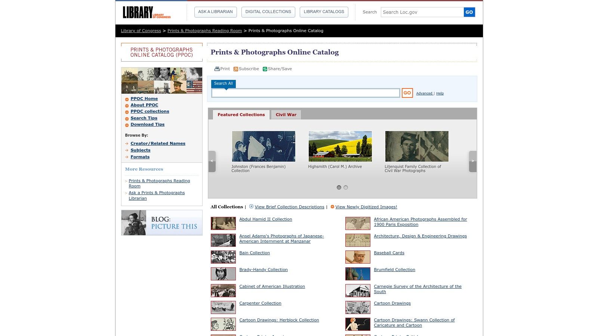Focus the Search Loc.gov input field
Screen dimensions: 598x336
tap(422, 12)
